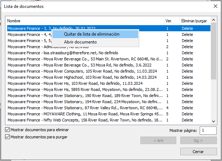Screen dimensions: 222x161
Task: Select row 'Moyaware Finance - 5, 5'
Action: 109,41
